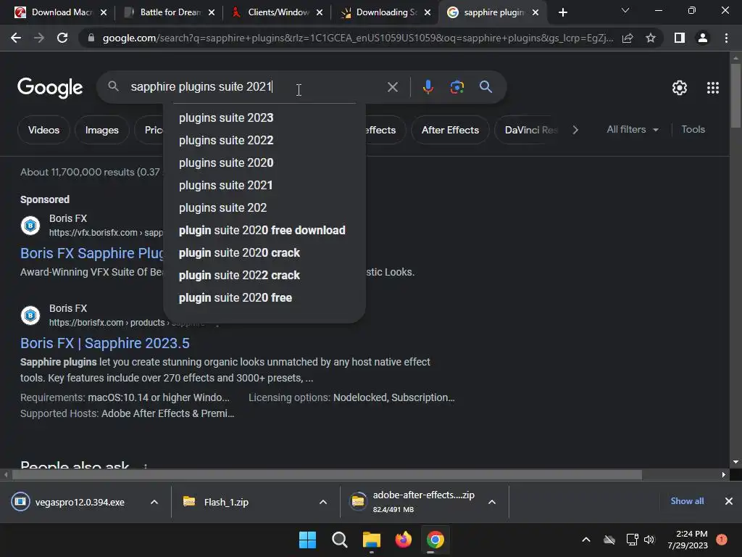The height and width of the screenshot is (557, 742).
Task: Select the After Effects filter chip
Action: pyautogui.click(x=450, y=130)
